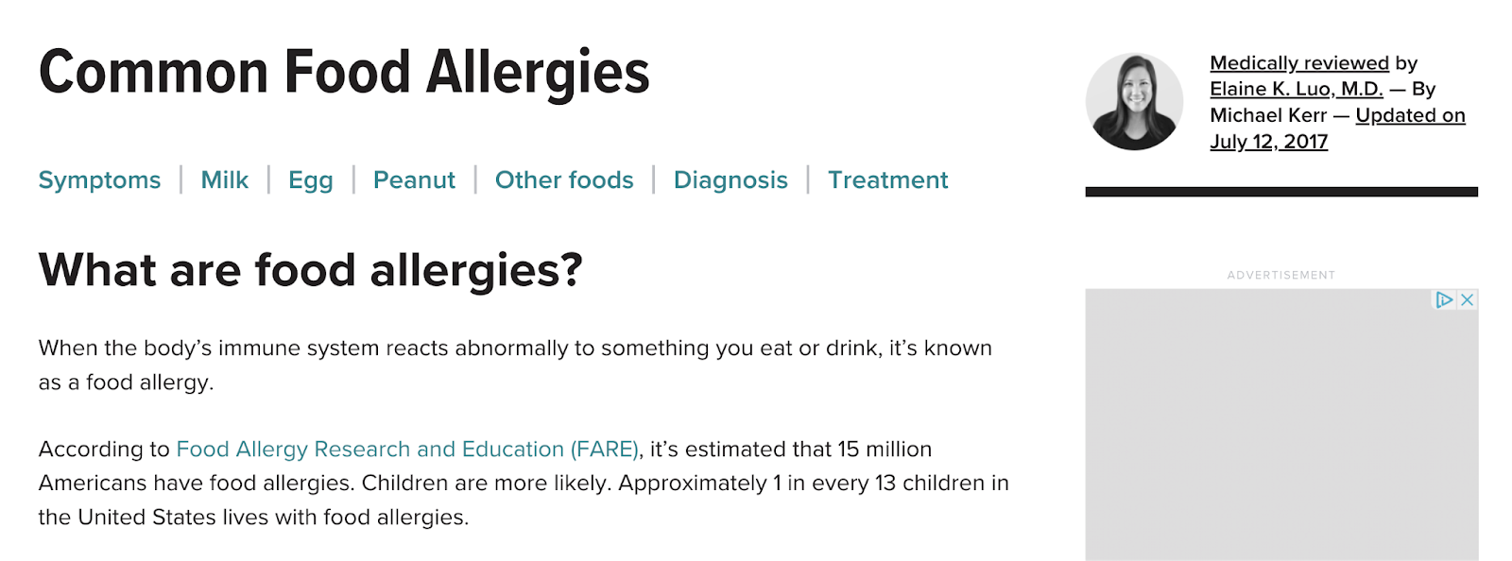
Task: Visit the Other foods section
Action: [564, 179]
